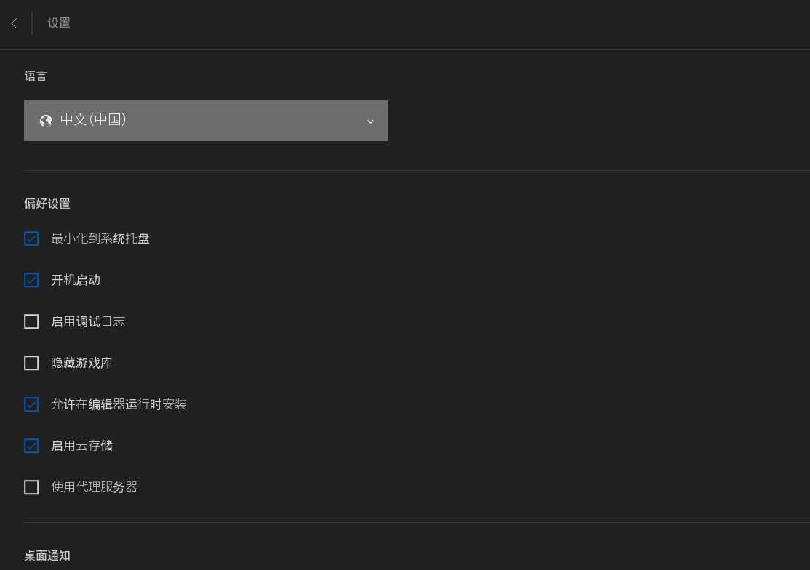The height and width of the screenshot is (570, 810).
Task: Click the globe icon in the language selector
Action: [x=46, y=121]
